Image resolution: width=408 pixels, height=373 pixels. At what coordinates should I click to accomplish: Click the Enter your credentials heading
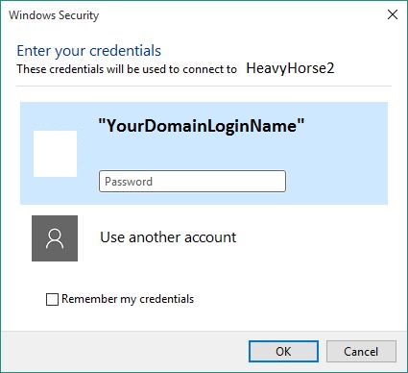(88, 51)
